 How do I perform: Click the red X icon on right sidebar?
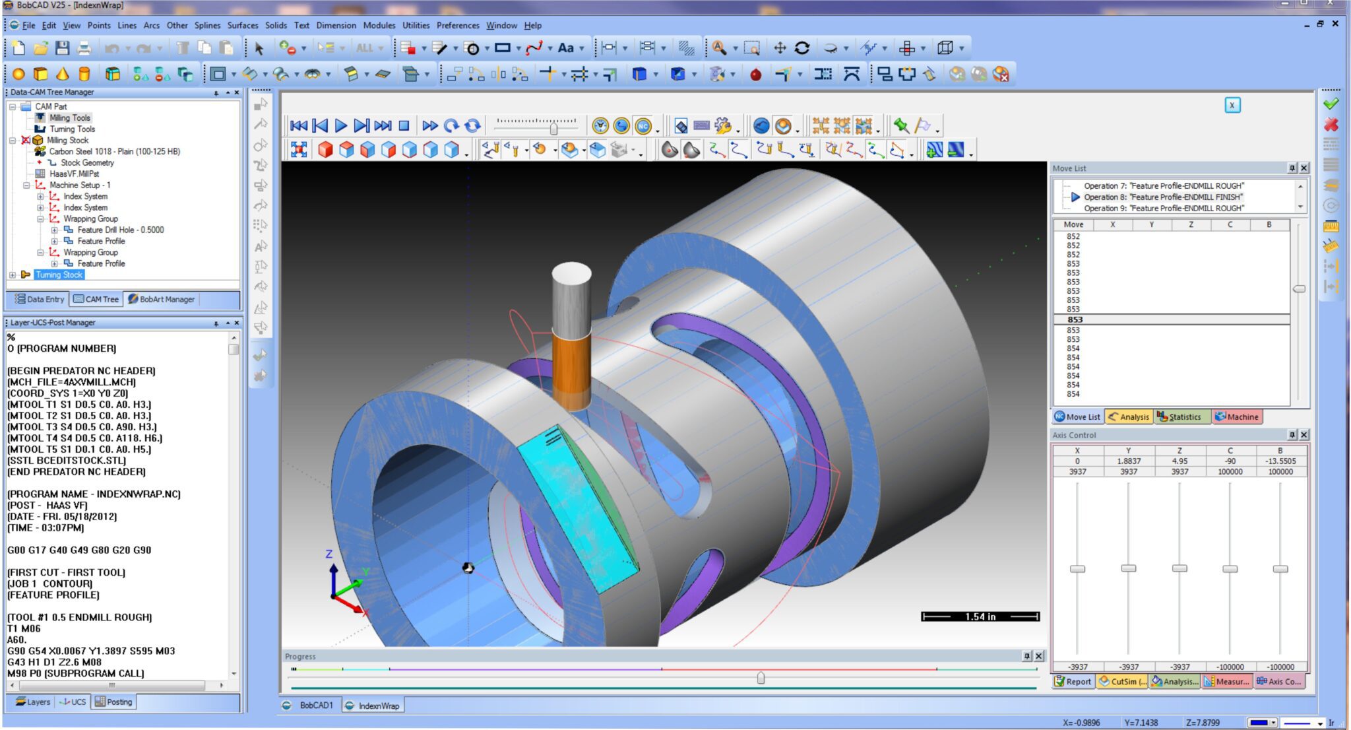[1330, 125]
